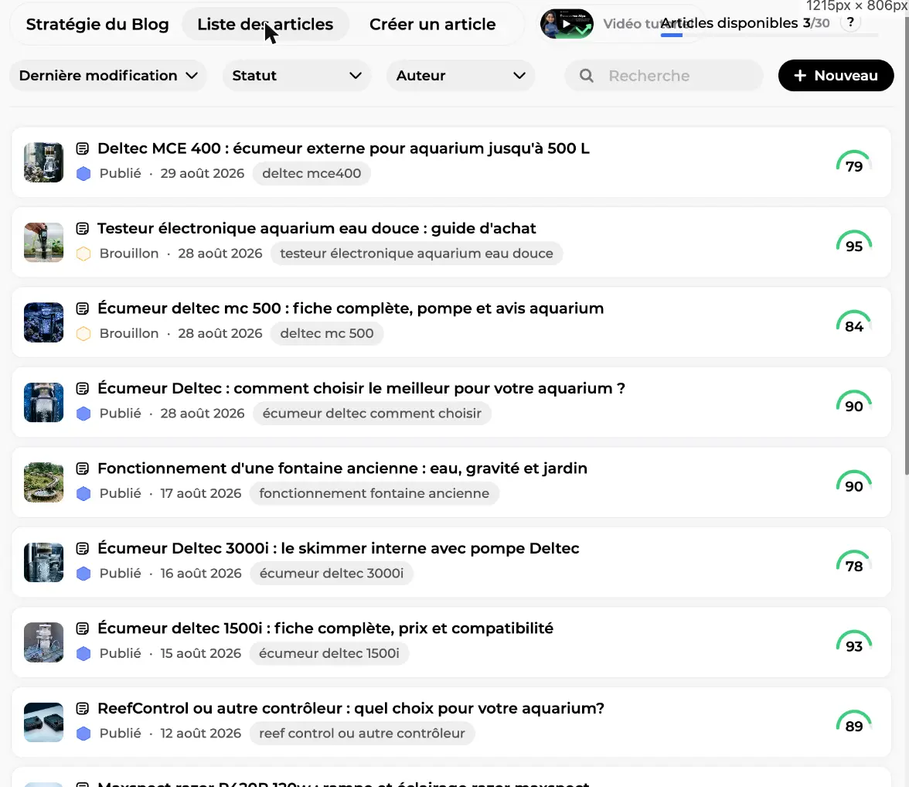This screenshot has width=909, height=787.
Task: Open the Écumeur deltec 1500i thumbnail
Action: [x=43, y=642]
